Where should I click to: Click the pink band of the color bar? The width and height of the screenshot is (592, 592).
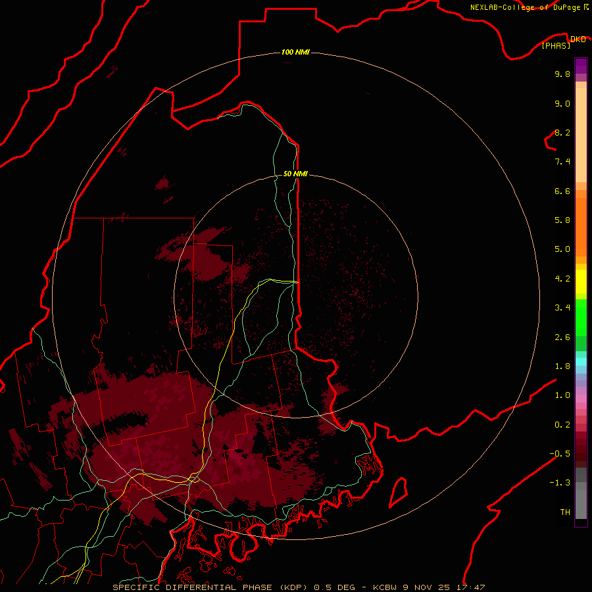(581, 399)
